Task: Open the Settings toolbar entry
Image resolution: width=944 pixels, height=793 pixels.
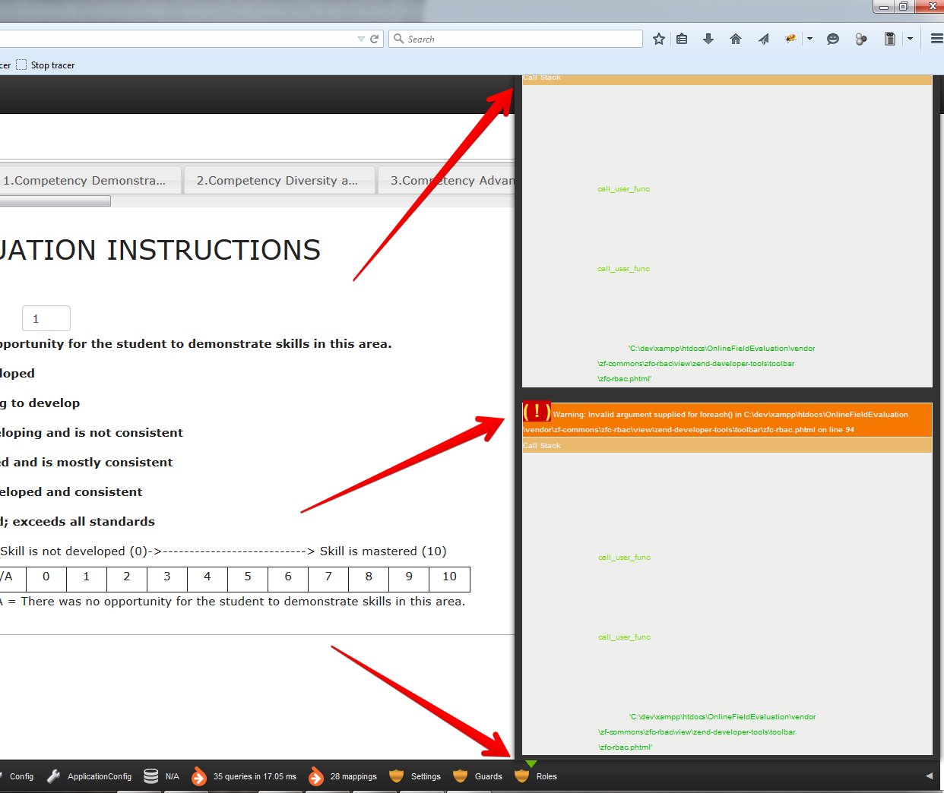Action: pos(426,776)
